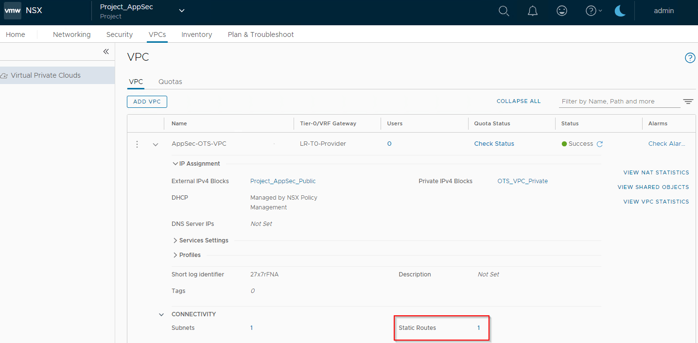Image resolution: width=698 pixels, height=343 pixels.
Task: Click the LR-T0-Provider gateway cell
Action: click(x=323, y=144)
